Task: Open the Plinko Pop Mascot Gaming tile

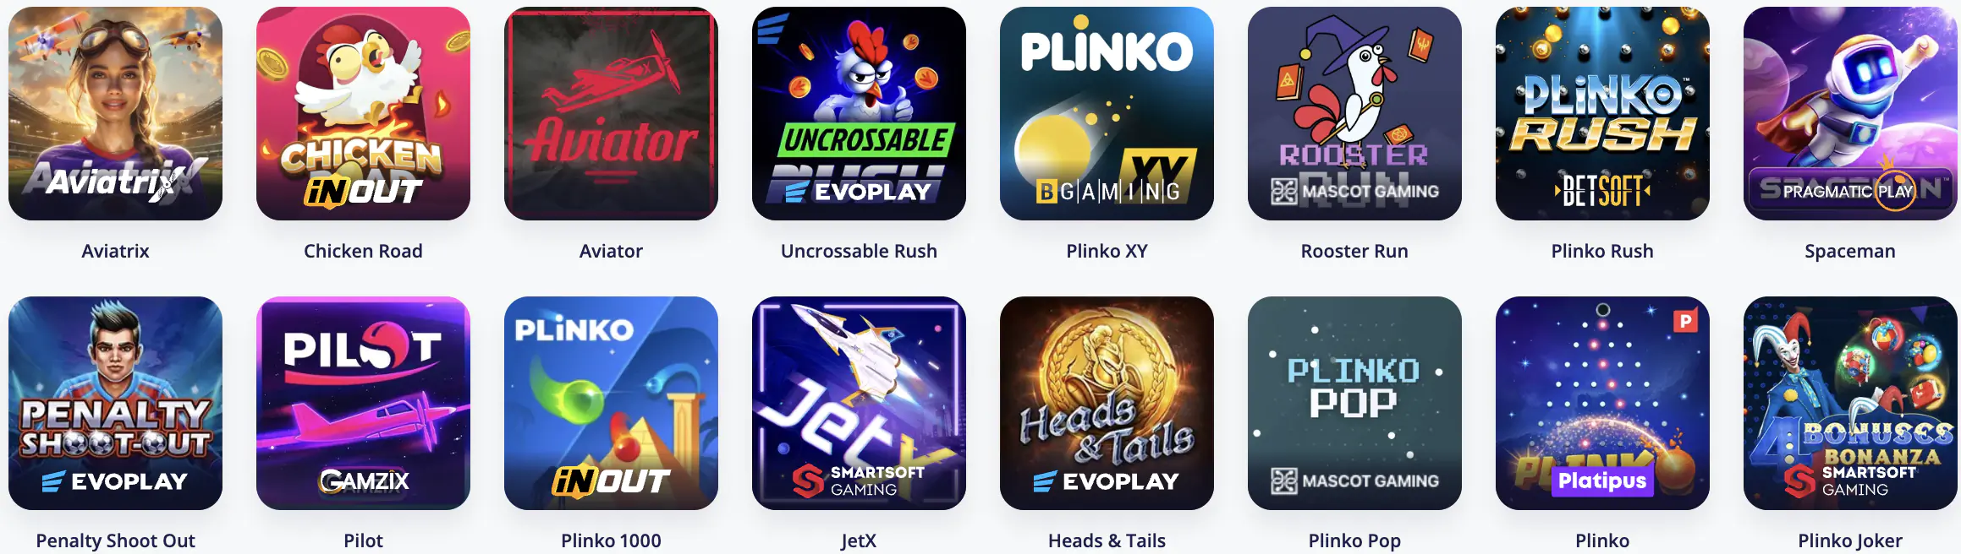Action: point(1354,403)
